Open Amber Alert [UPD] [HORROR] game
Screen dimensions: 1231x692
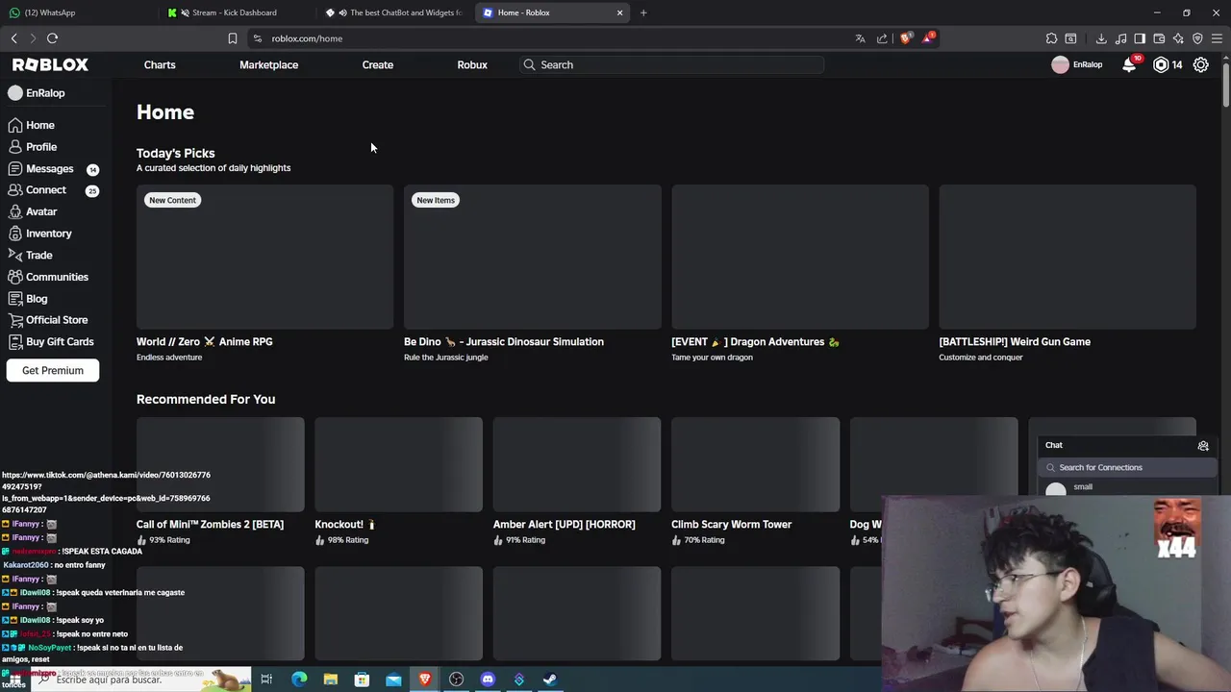coord(577,481)
